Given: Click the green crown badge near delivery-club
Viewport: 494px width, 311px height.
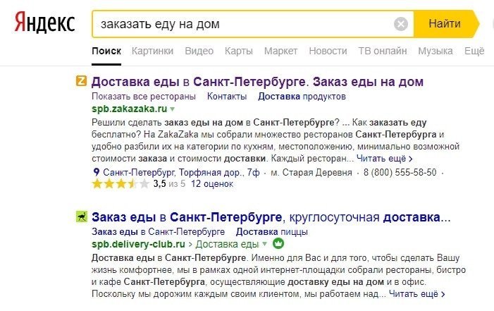Looking at the screenshot, I should pyautogui.click(x=278, y=243).
